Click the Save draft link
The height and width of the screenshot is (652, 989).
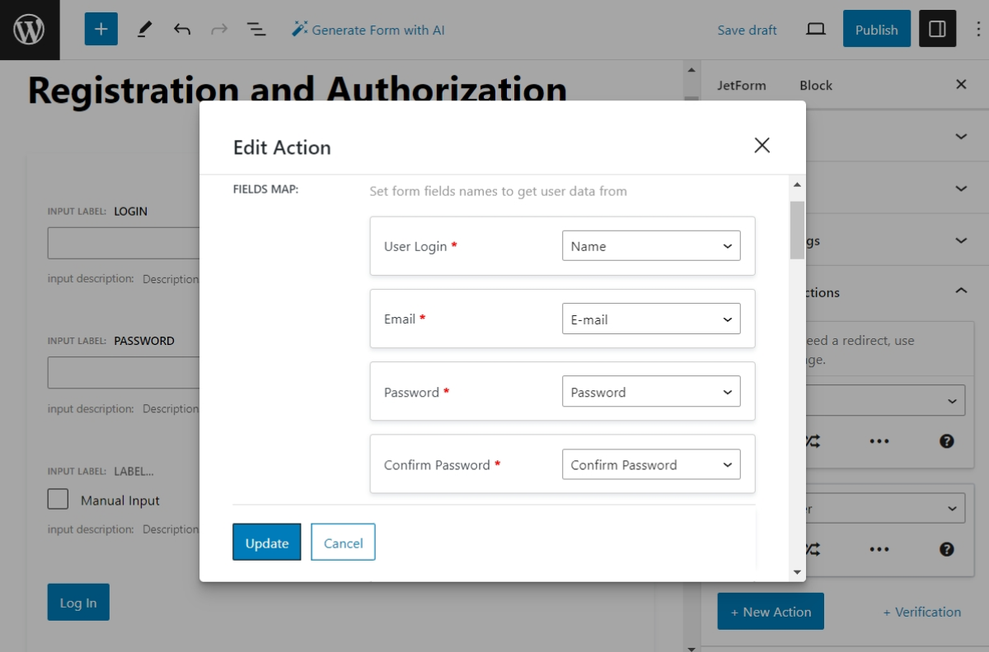(747, 30)
